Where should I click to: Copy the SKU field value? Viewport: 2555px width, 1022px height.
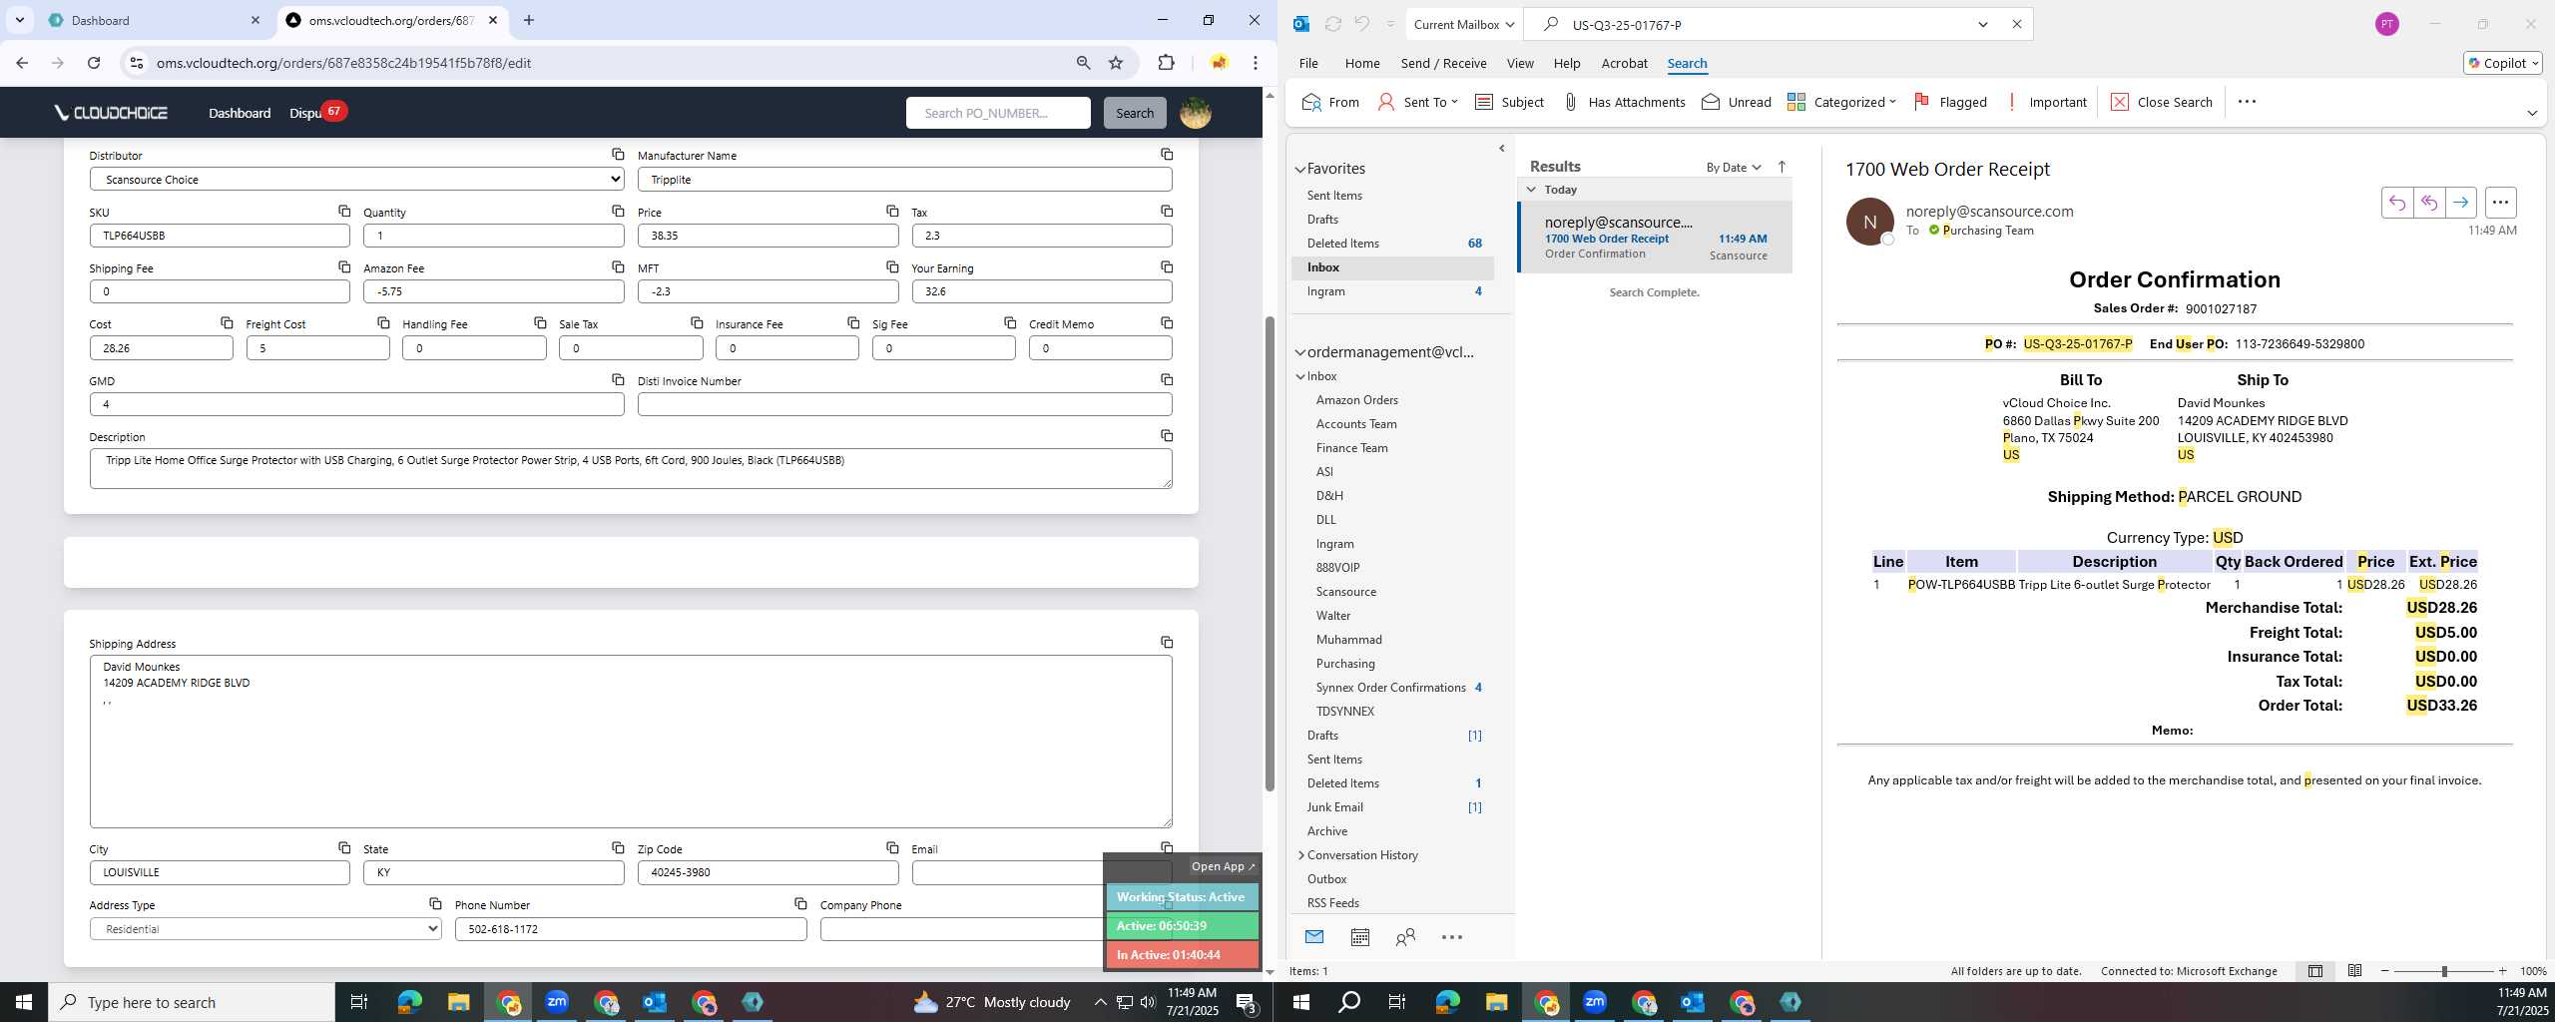coord(344,211)
